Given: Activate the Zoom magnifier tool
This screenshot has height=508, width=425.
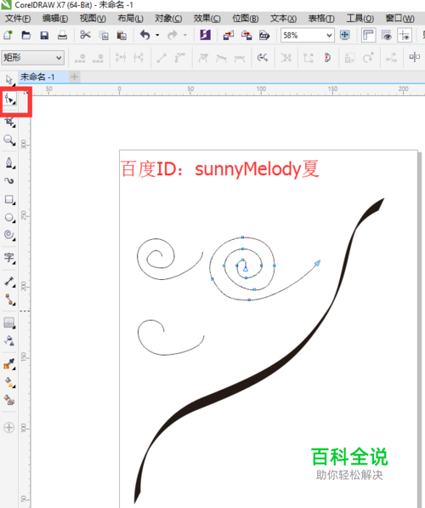Looking at the screenshot, I should tap(9, 140).
